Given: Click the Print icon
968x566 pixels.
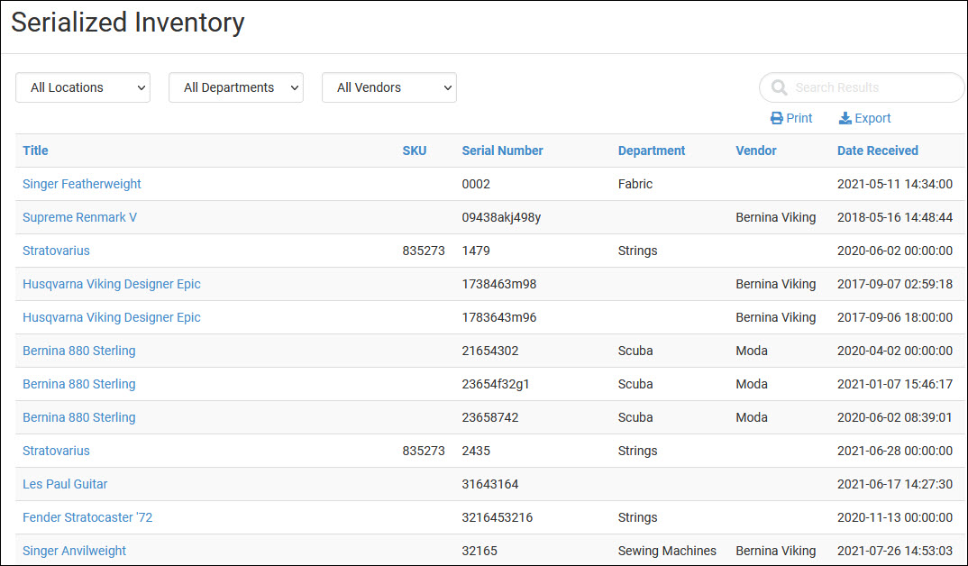Looking at the screenshot, I should tap(776, 118).
